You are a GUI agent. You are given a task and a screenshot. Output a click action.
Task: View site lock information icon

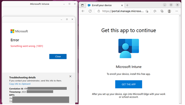99,11
